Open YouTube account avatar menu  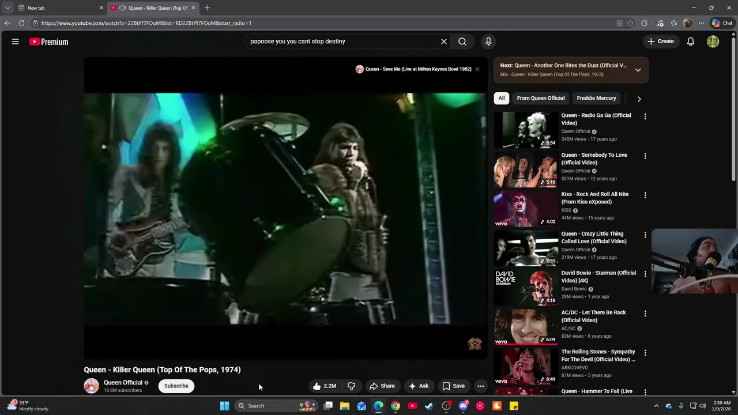[x=713, y=41]
